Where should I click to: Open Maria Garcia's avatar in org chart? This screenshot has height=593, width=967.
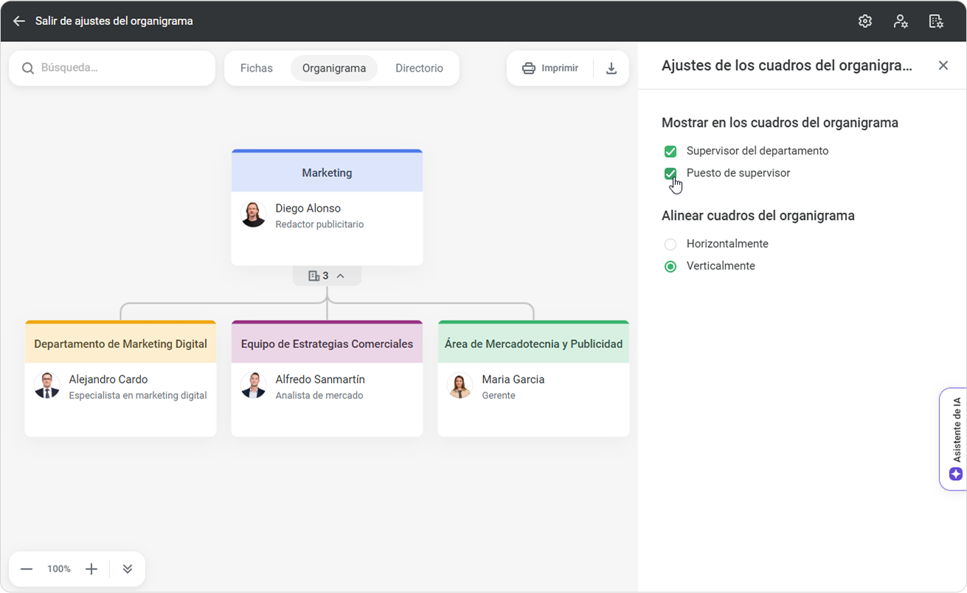[460, 386]
